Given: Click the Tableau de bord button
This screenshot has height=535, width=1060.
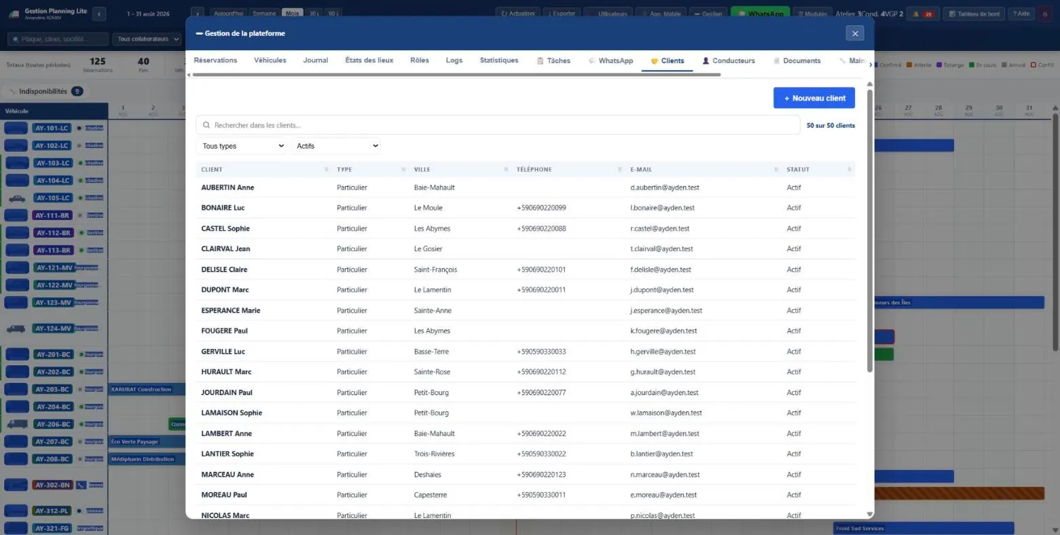Looking at the screenshot, I should (x=973, y=14).
